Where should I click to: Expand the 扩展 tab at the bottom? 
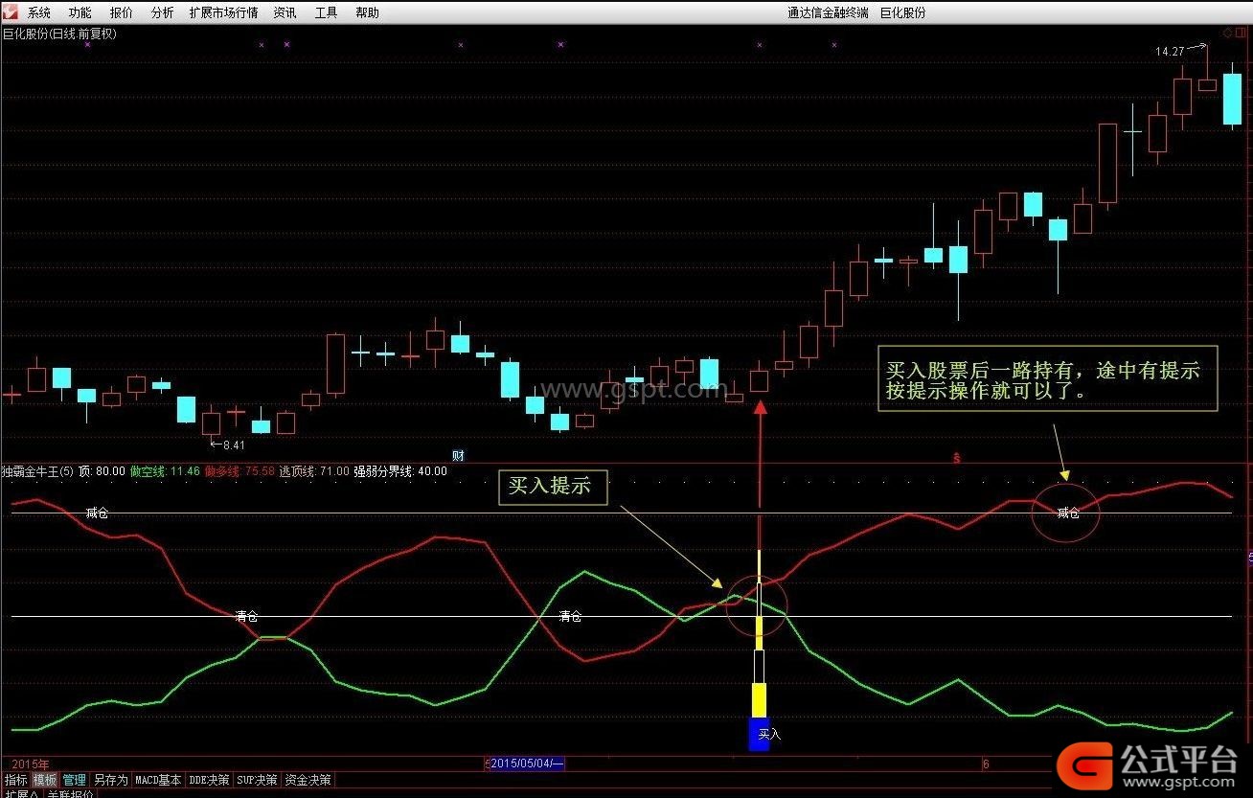click(21, 794)
